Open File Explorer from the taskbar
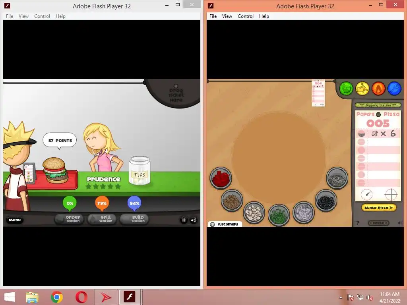Screen dimensions: 407x305 coord(32,297)
